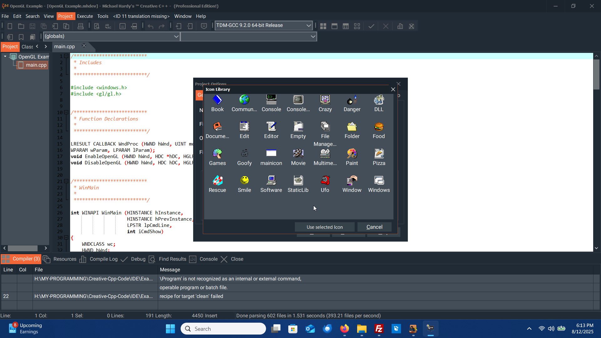Collapse fold marker at line 21
This screenshot has height=338, width=601.
click(x=66, y=181)
